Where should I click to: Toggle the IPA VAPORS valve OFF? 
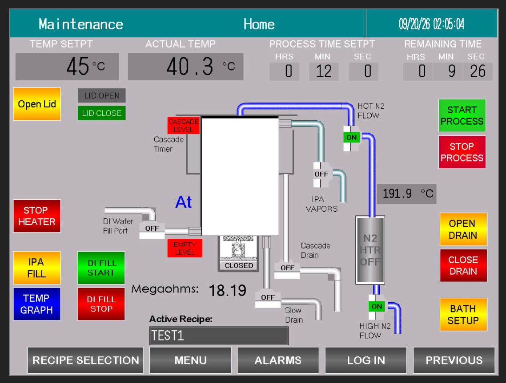coord(321,174)
